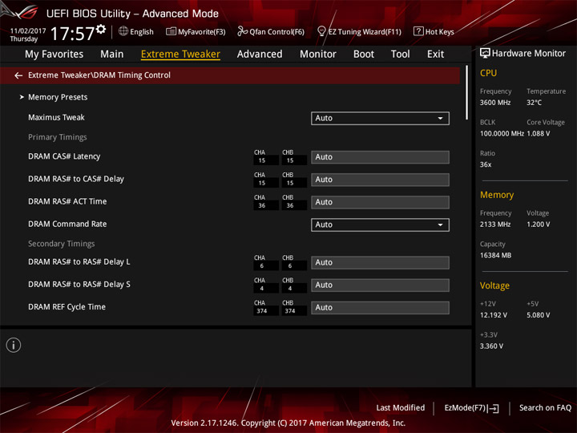
Task: Click the Hardware Monitor display icon
Action: (485, 54)
